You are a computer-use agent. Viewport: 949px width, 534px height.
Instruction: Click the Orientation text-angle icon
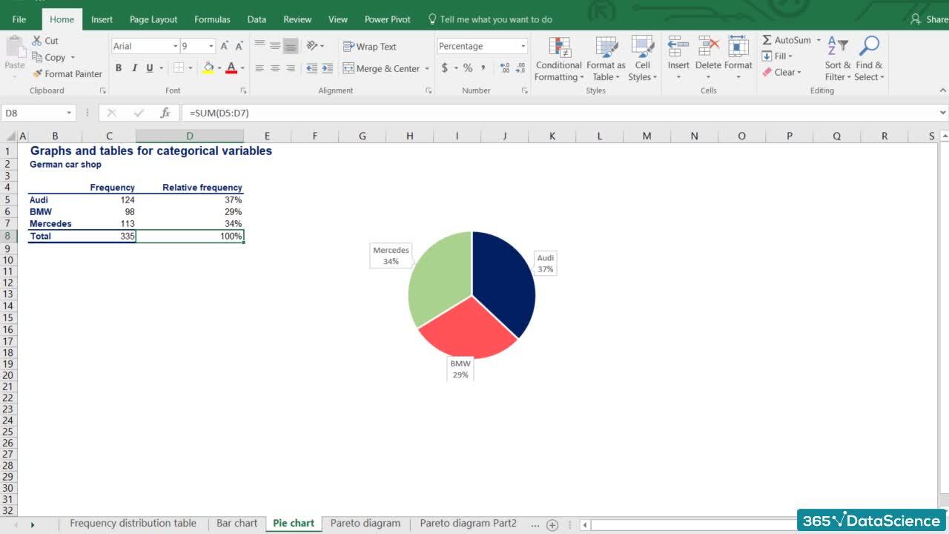pos(313,45)
